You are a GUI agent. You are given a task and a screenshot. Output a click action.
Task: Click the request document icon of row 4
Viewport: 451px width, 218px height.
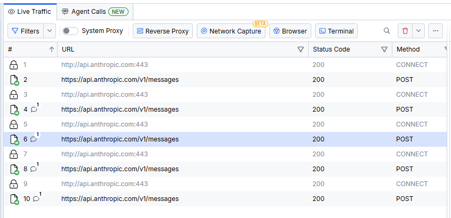[14, 110]
